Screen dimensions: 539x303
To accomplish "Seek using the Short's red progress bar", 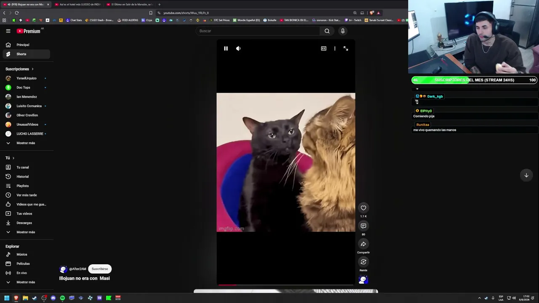I will click(x=286, y=285).
